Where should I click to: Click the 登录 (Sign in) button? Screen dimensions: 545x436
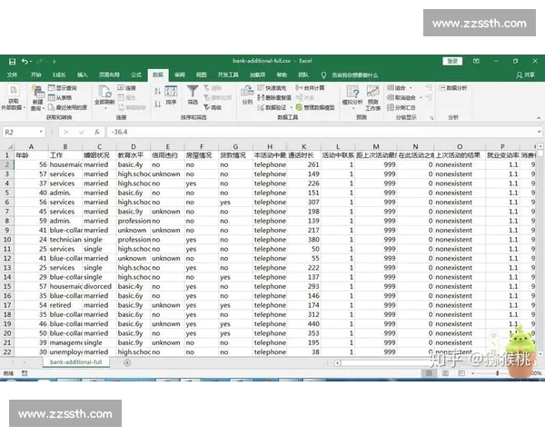pos(452,61)
